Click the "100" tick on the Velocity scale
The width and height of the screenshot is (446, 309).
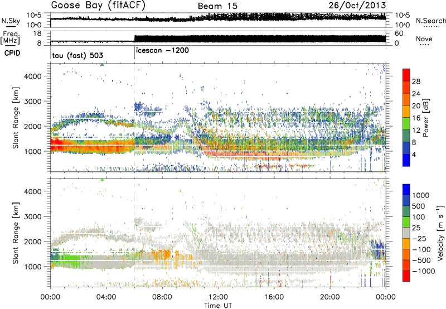pyautogui.click(x=419, y=217)
